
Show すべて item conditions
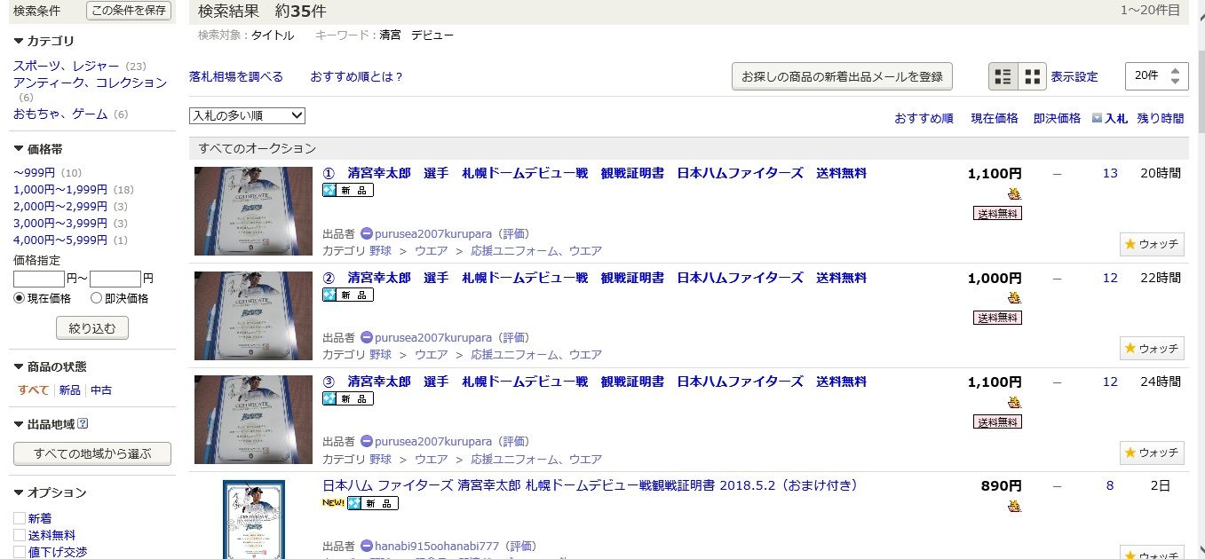click(33, 390)
